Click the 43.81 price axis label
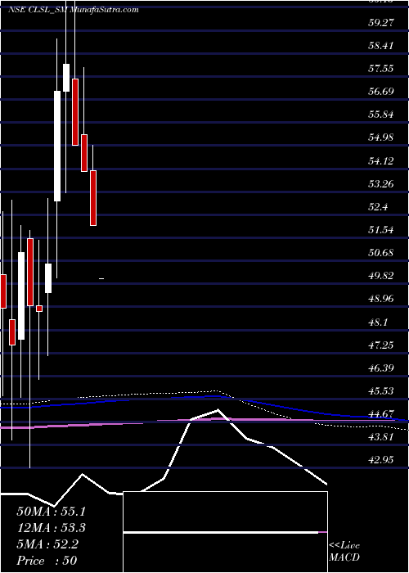Screen dimensions: 409x573 381,436
